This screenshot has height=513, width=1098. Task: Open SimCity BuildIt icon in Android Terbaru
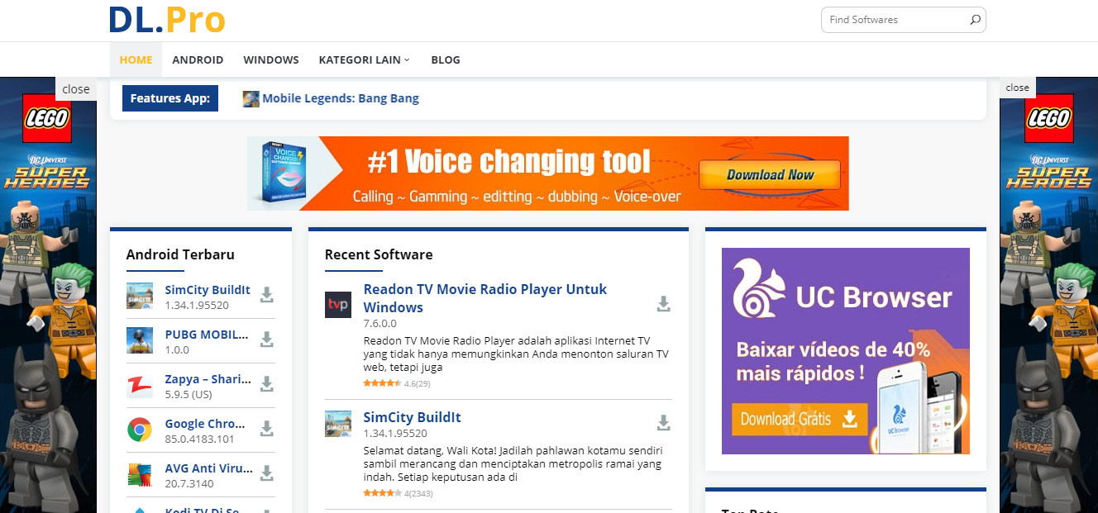click(x=140, y=296)
